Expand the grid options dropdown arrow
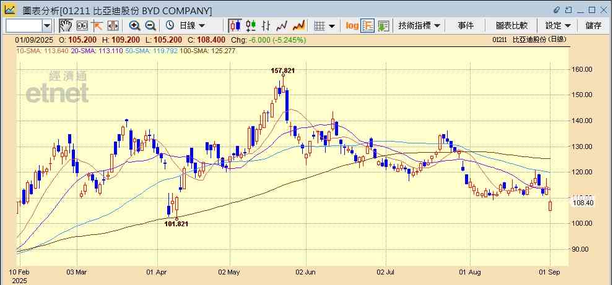The height and width of the screenshot is (285, 613). (x=332, y=26)
